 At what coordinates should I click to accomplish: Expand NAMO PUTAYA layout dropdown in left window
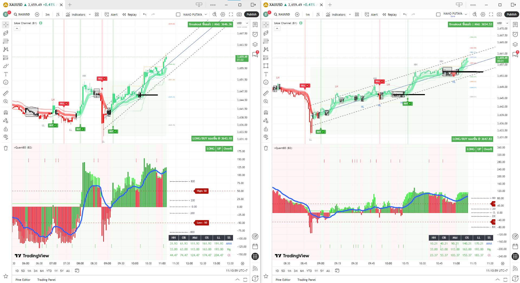(206, 15)
